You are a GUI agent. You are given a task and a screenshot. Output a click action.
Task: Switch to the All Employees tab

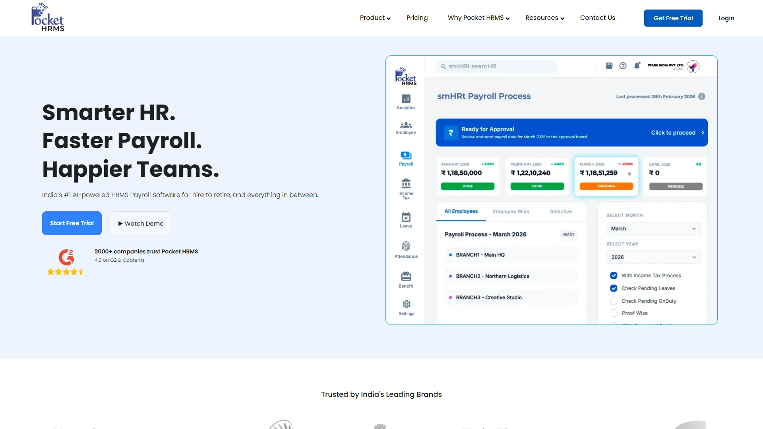coord(461,211)
